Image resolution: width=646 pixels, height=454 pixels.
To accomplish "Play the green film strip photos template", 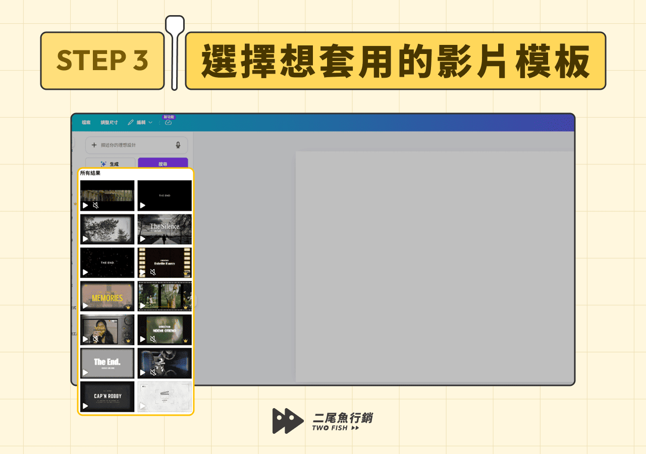I will coord(143,306).
